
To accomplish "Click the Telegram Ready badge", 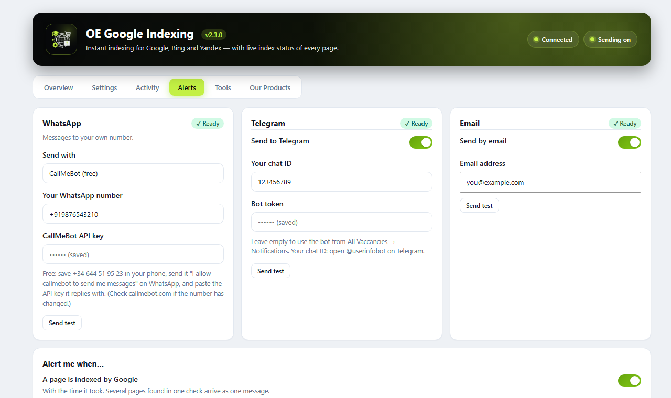I will click(x=416, y=124).
